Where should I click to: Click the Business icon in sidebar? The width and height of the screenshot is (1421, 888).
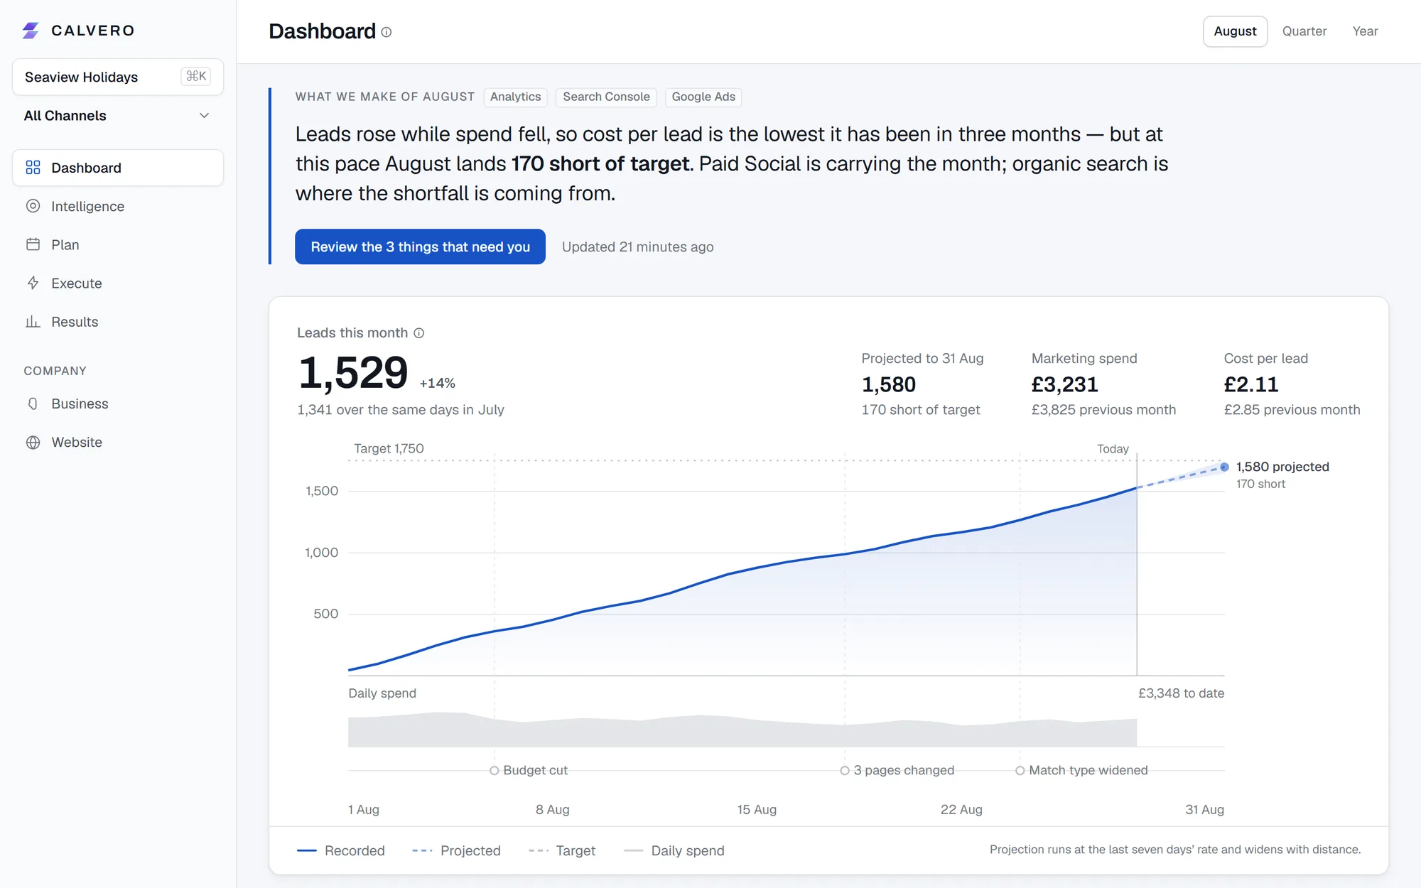(x=33, y=404)
